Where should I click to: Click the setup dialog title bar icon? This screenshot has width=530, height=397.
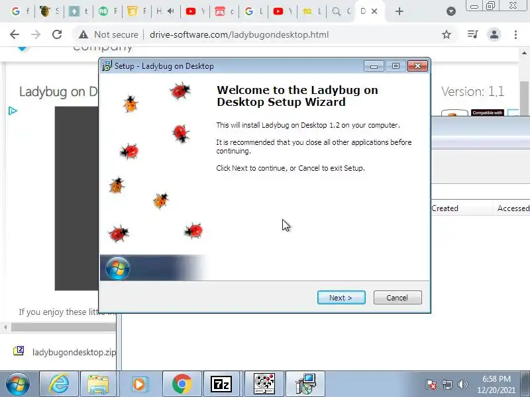click(107, 66)
